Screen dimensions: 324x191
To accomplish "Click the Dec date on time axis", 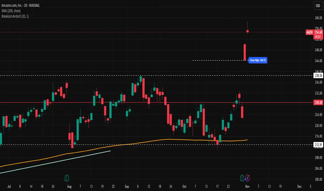I will coord(299,186).
